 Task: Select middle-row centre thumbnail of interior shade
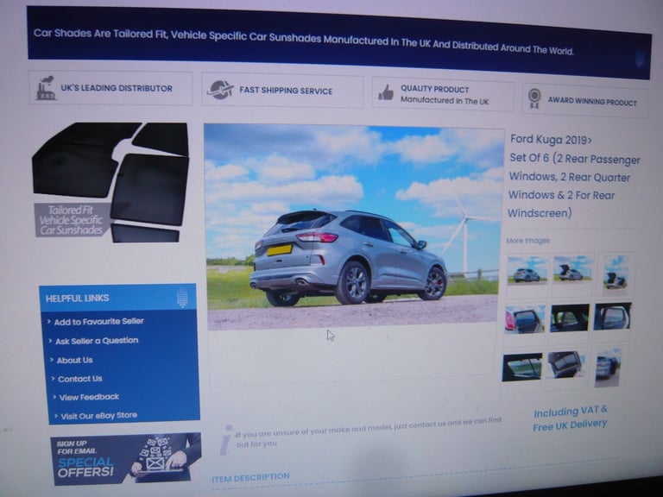570,318
